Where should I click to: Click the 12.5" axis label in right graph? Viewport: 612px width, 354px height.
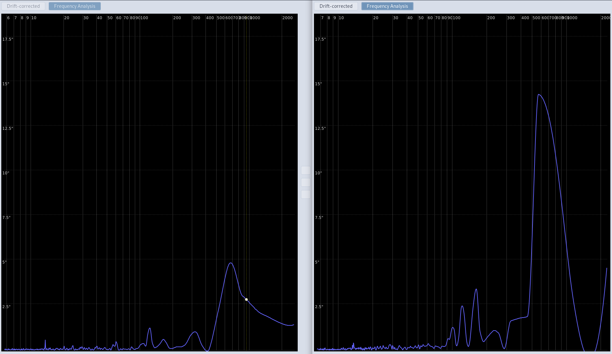320,129
